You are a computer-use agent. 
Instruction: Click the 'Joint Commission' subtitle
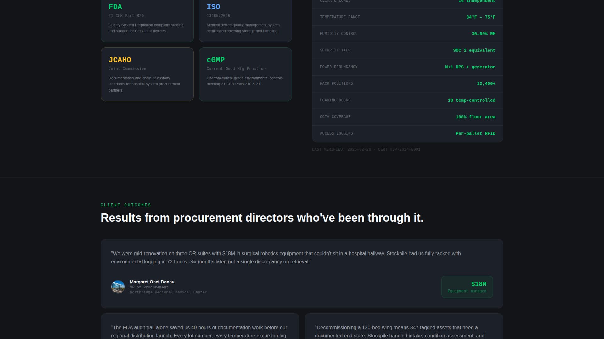(127, 69)
